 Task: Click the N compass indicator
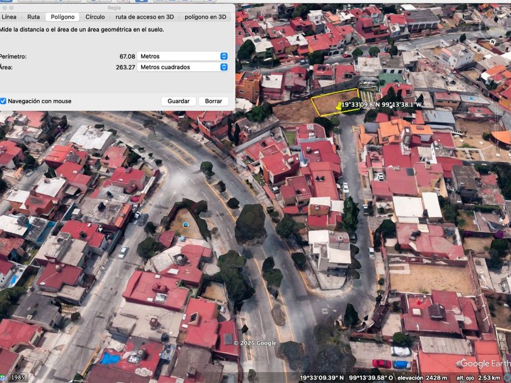coord(493,42)
